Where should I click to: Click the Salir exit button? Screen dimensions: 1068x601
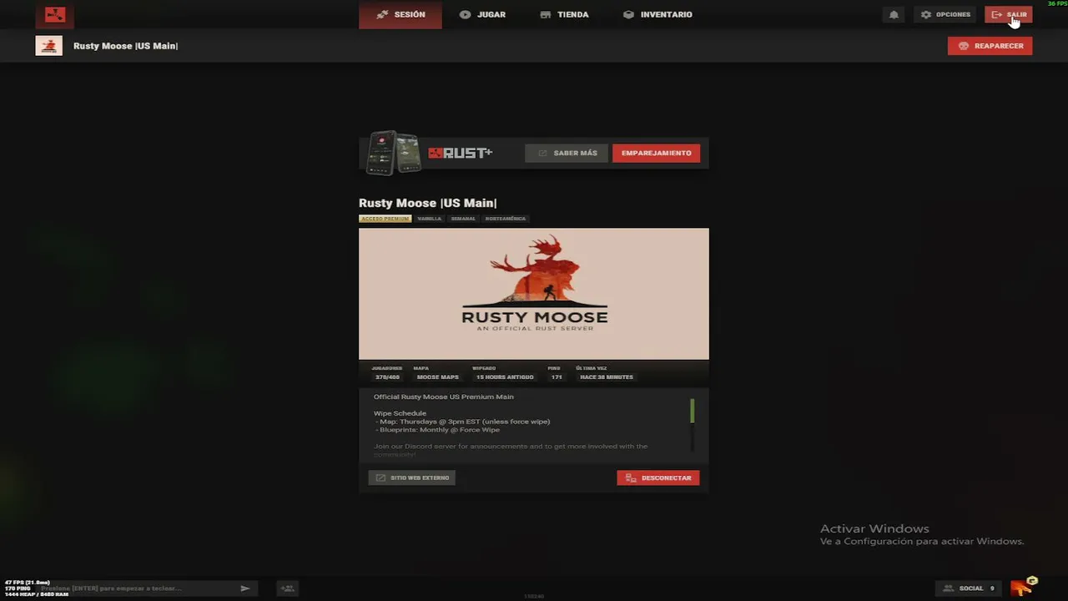pyautogui.click(x=1009, y=14)
